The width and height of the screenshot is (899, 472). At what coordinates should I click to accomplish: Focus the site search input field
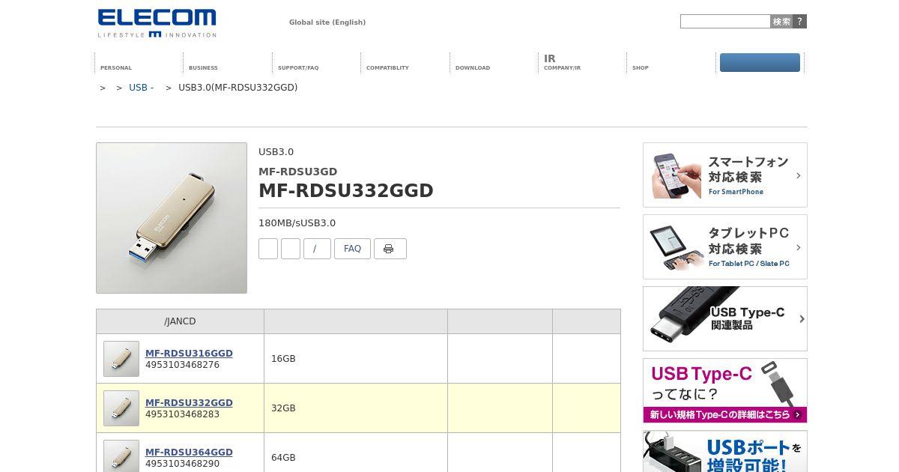[725, 22]
